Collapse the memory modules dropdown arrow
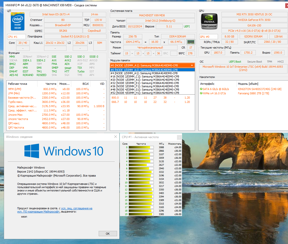 pos(192,65)
